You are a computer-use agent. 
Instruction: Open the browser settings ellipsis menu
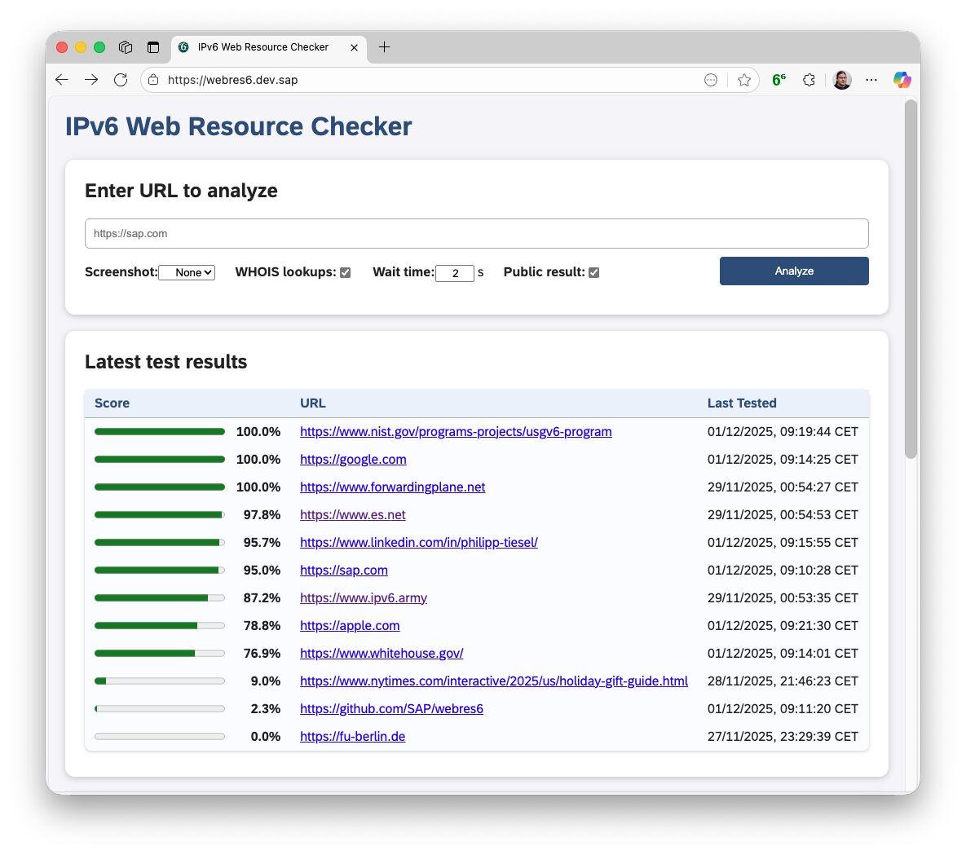pyautogui.click(x=871, y=80)
